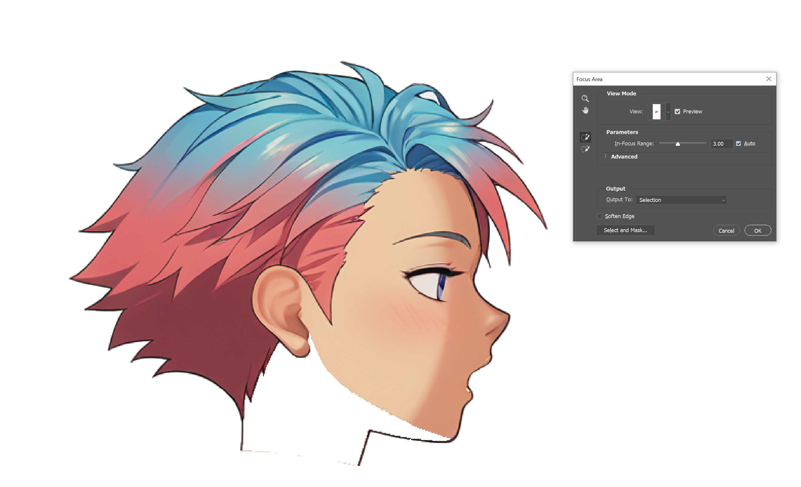Enable the Soften Edge checkbox
The width and height of the screenshot is (801, 487).
[600, 216]
